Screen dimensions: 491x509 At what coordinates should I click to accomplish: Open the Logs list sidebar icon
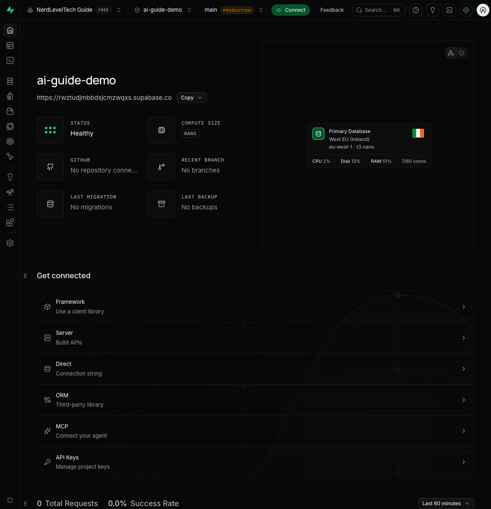10,207
